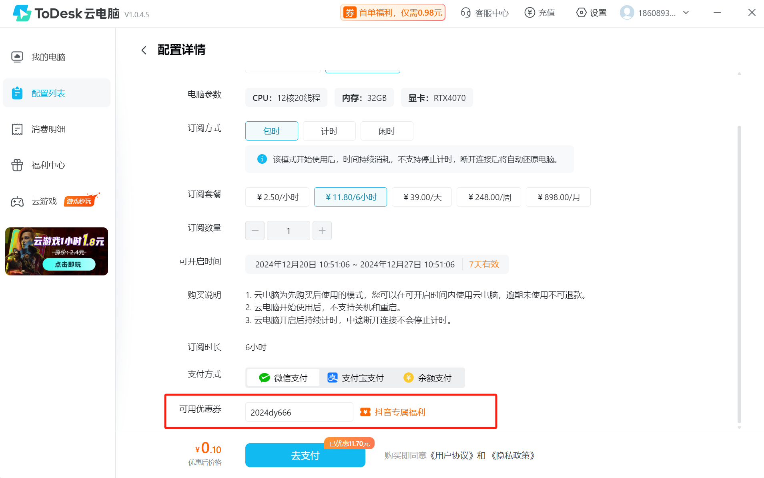
Task: Click the user avatar icon
Action: coord(627,12)
